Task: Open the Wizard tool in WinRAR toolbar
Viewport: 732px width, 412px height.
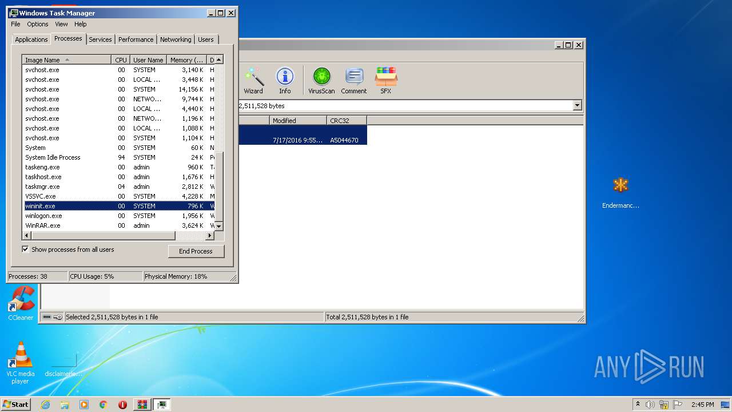Action: pos(253,80)
